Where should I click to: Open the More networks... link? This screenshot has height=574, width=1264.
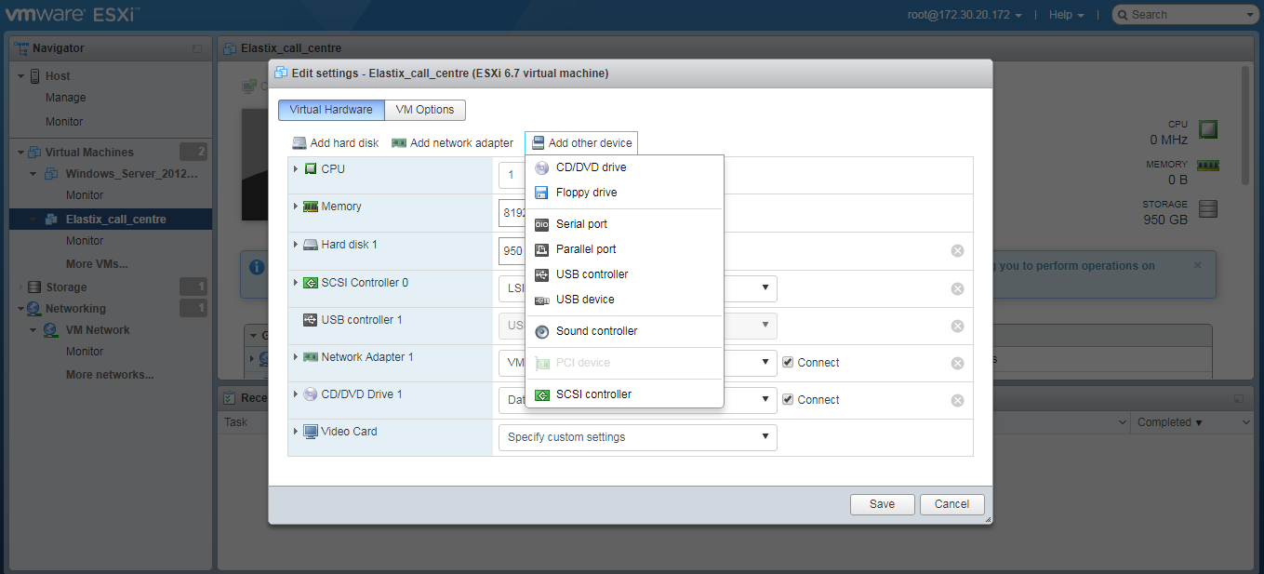point(110,375)
